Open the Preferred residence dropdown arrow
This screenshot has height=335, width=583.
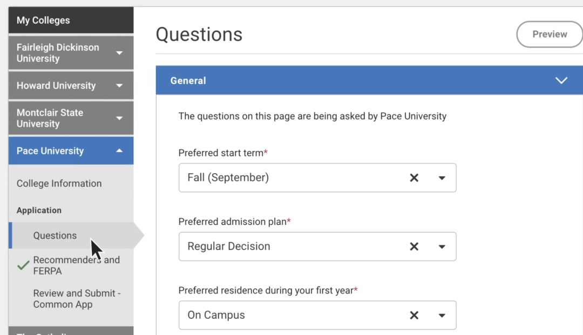pyautogui.click(x=442, y=316)
